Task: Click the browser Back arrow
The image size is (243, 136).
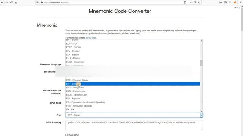Action: [2, 3]
